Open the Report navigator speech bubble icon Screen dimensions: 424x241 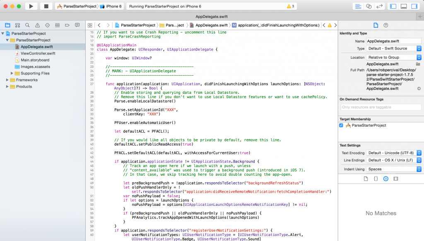[77, 25]
